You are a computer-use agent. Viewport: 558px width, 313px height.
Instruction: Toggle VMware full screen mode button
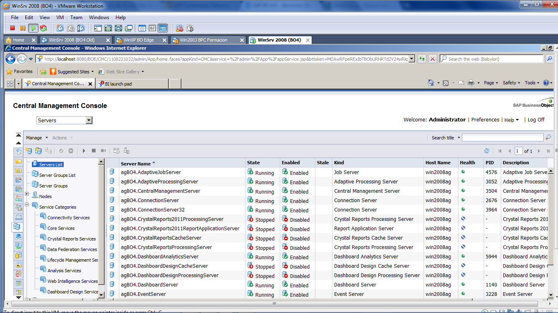coord(118,28)
